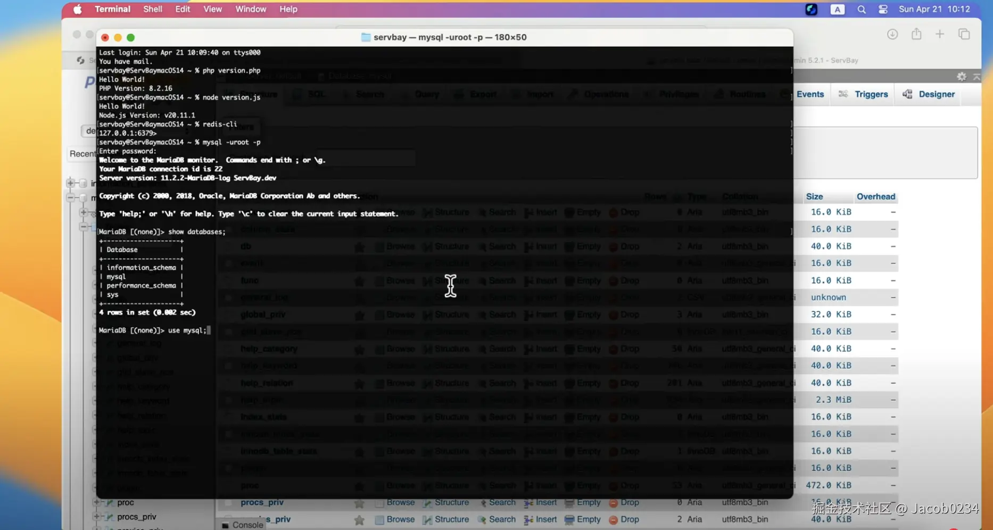
Task: Click the '32.0 KiB' size value
Action: [x=831, y=314]
